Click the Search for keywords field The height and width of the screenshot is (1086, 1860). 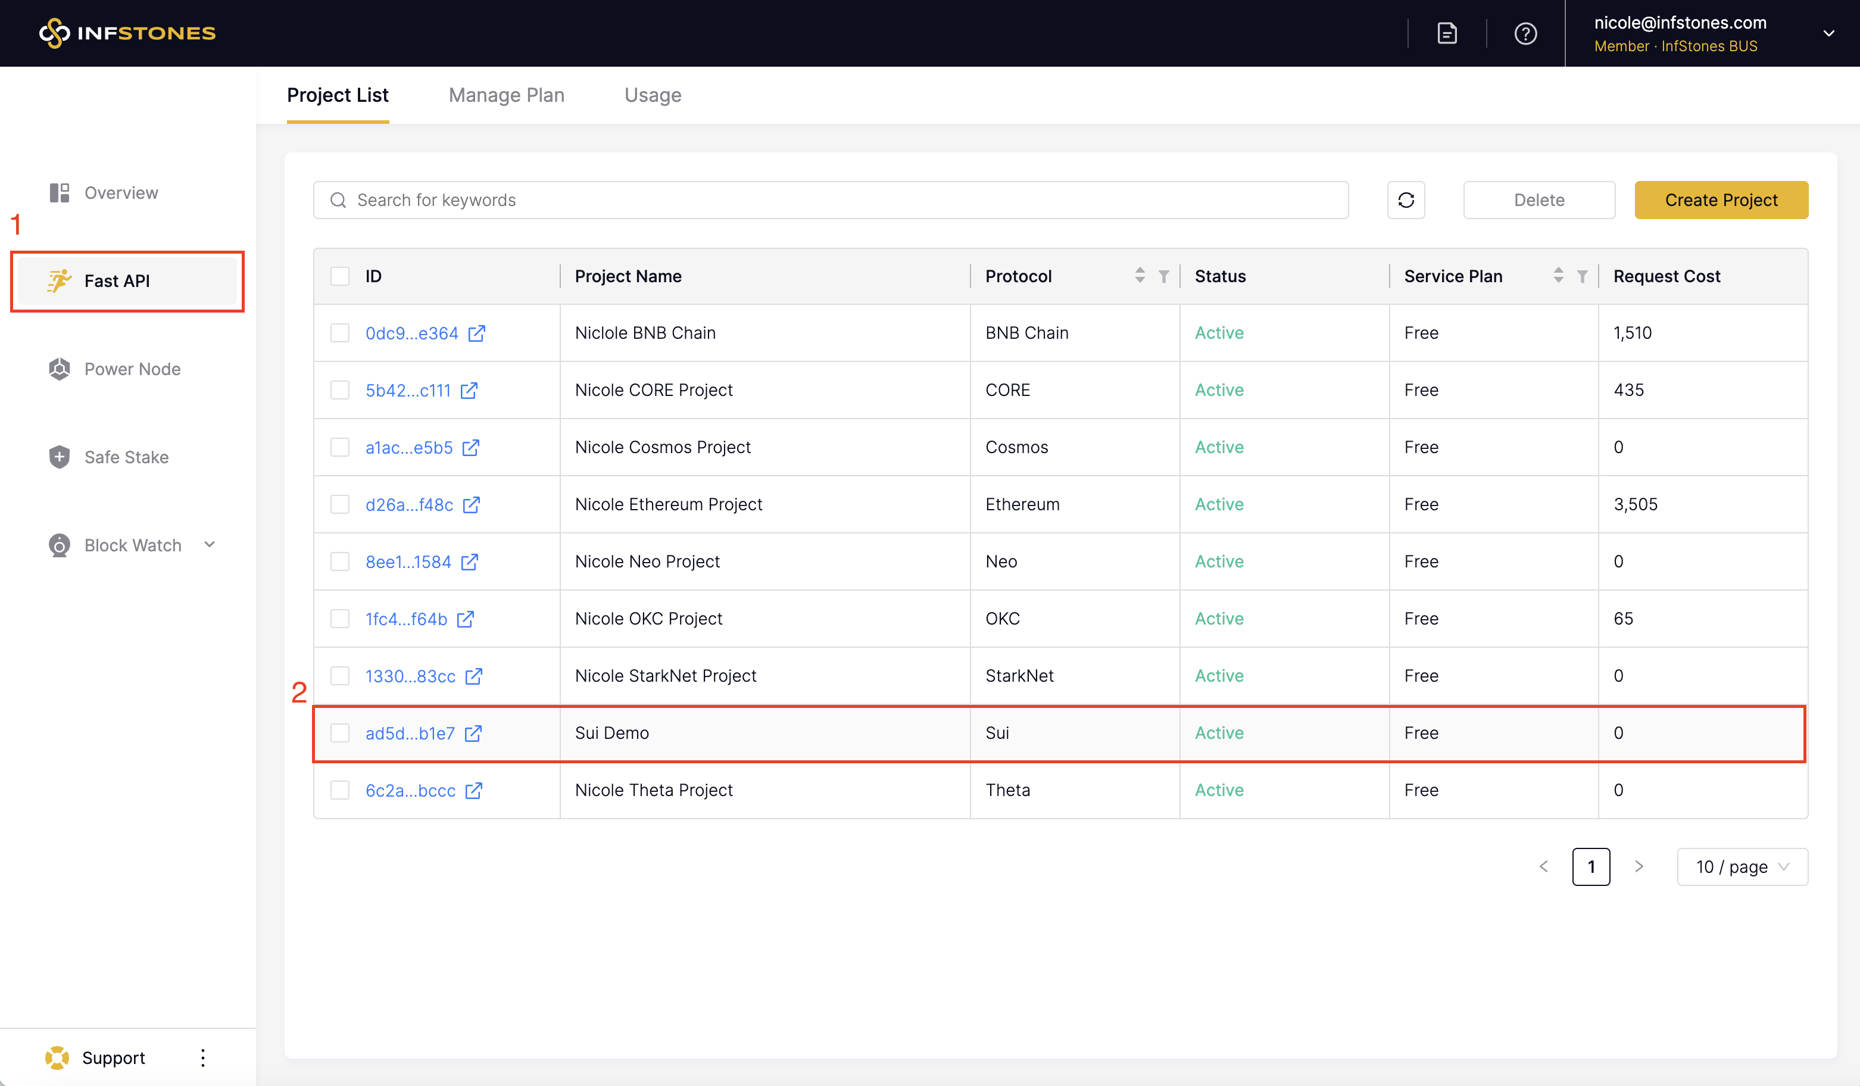pyautogui.click(x=831, y=200)
